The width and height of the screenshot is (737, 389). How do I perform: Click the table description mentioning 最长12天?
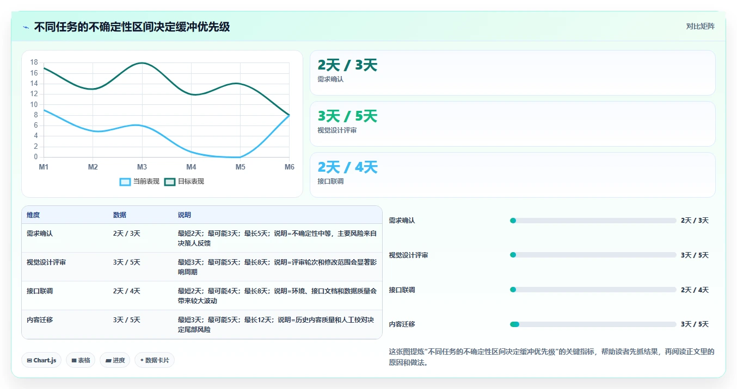point(277,324)
